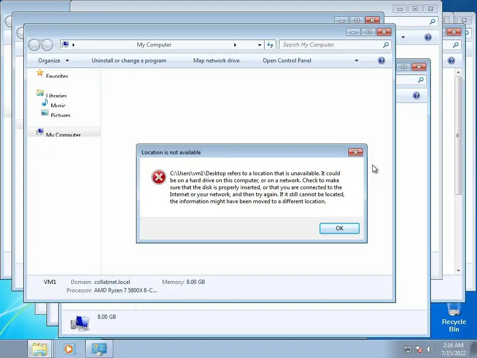Click search magnifier in rearmost top window
477x358 pixels.
[x=432, y=21]
